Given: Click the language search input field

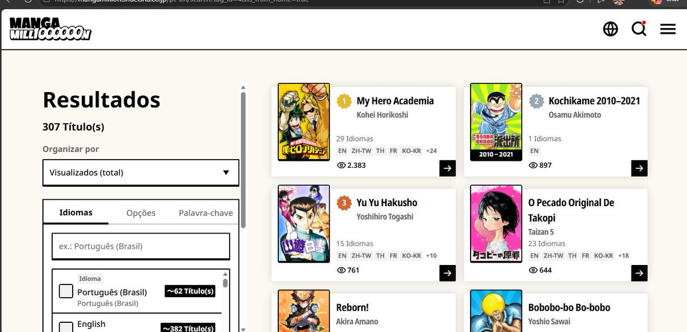Looking at the screenshot, I should [141, 246].
